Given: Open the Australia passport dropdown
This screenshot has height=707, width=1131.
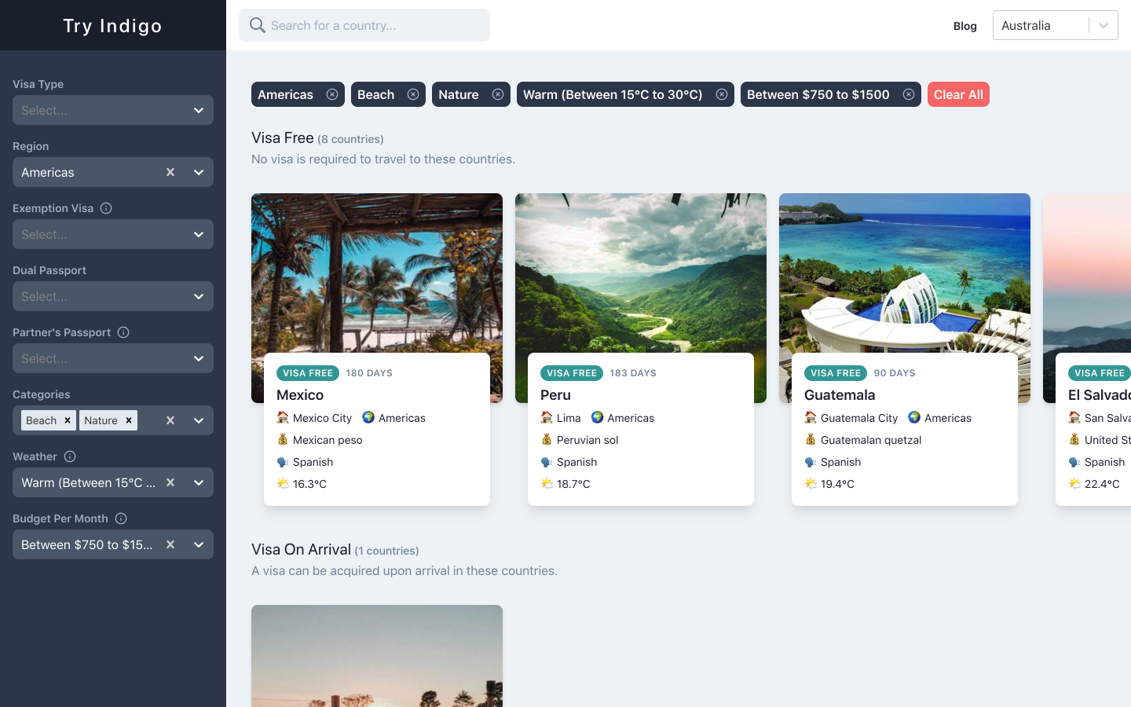Looking at the screenshot, I should 1056,25.
